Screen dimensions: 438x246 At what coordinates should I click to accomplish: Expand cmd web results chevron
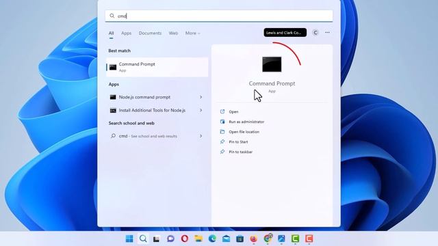click(x=201, y=136)
